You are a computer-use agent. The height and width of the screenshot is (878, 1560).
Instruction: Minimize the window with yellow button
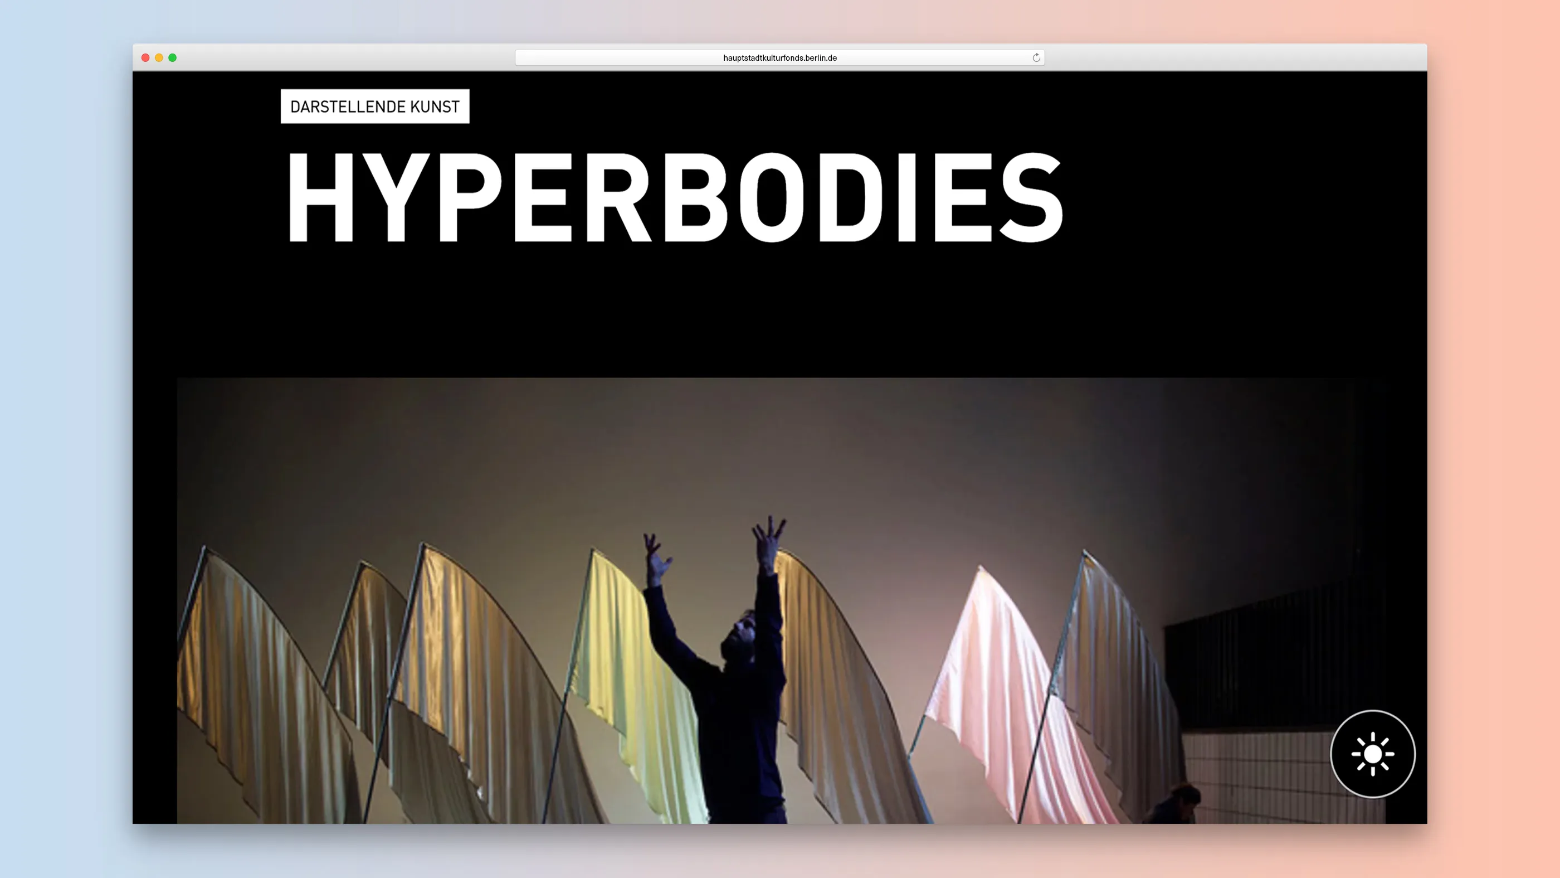click(159, 57)
